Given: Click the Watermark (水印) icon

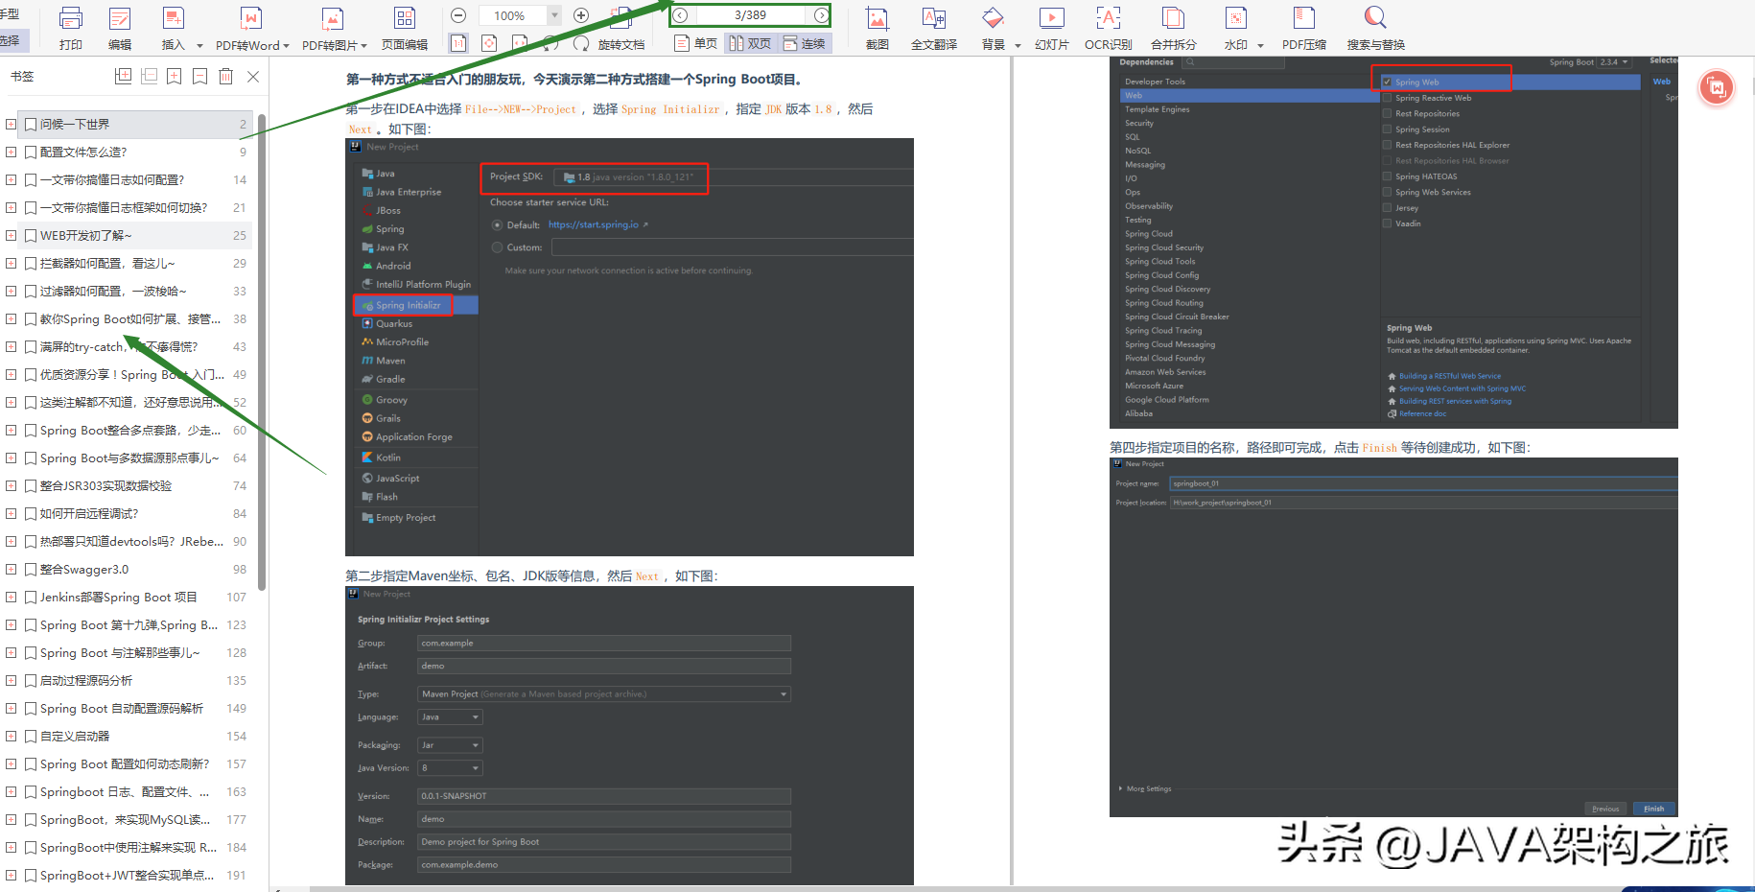Looking at the screenshot, I should coord(1236,18).
